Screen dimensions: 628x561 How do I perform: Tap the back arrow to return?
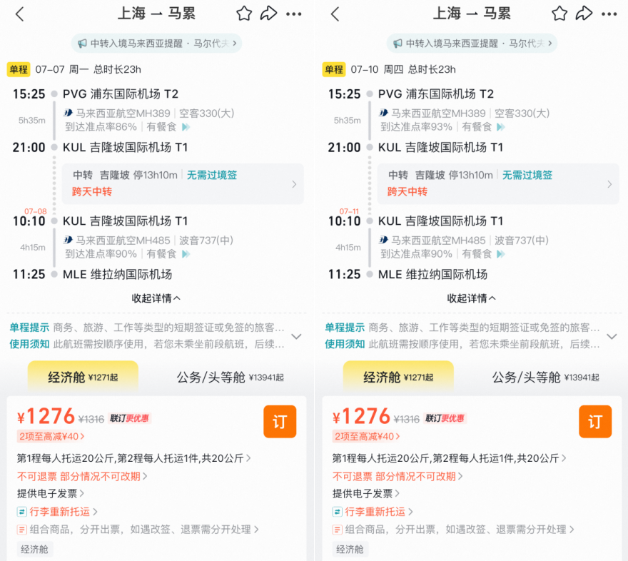19,14
